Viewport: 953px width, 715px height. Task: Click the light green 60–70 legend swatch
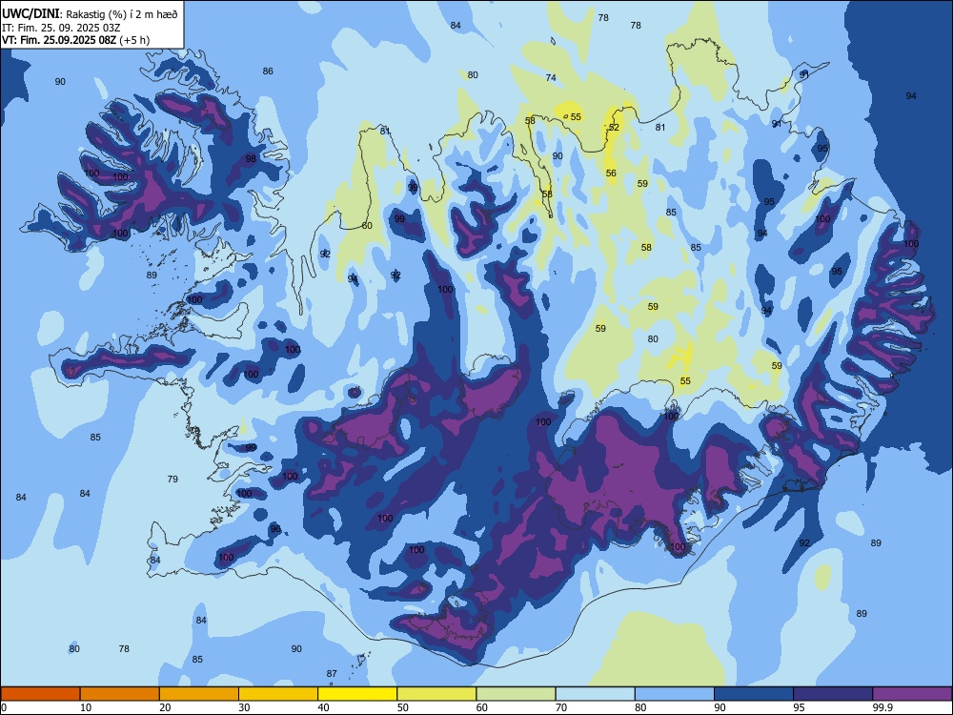(x=516, y=694)
